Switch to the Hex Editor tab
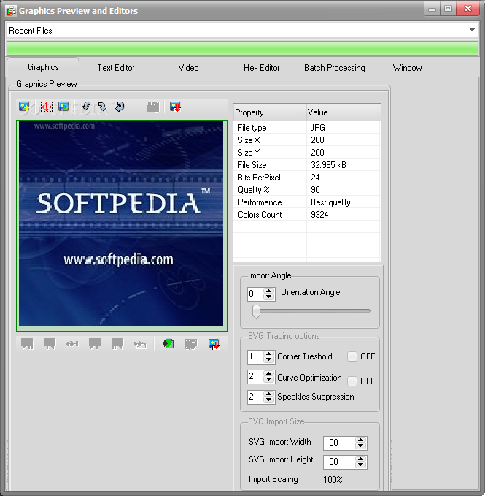This screenshot has height=496, width=485. point(261,68)
